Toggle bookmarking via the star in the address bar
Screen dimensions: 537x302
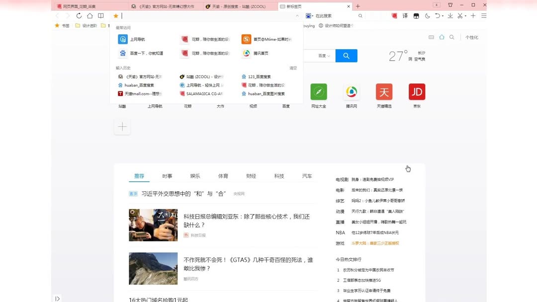coord(116,15)
